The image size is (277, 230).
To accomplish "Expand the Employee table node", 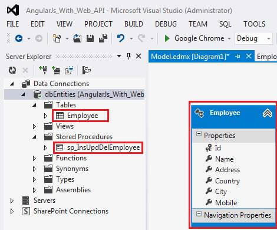I will (45, 116).
